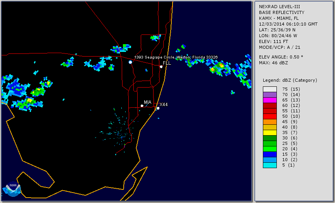Click the 30 dBZ dark green swatch
This screenshot has height=203, width=335.
(x=270, y=138)
